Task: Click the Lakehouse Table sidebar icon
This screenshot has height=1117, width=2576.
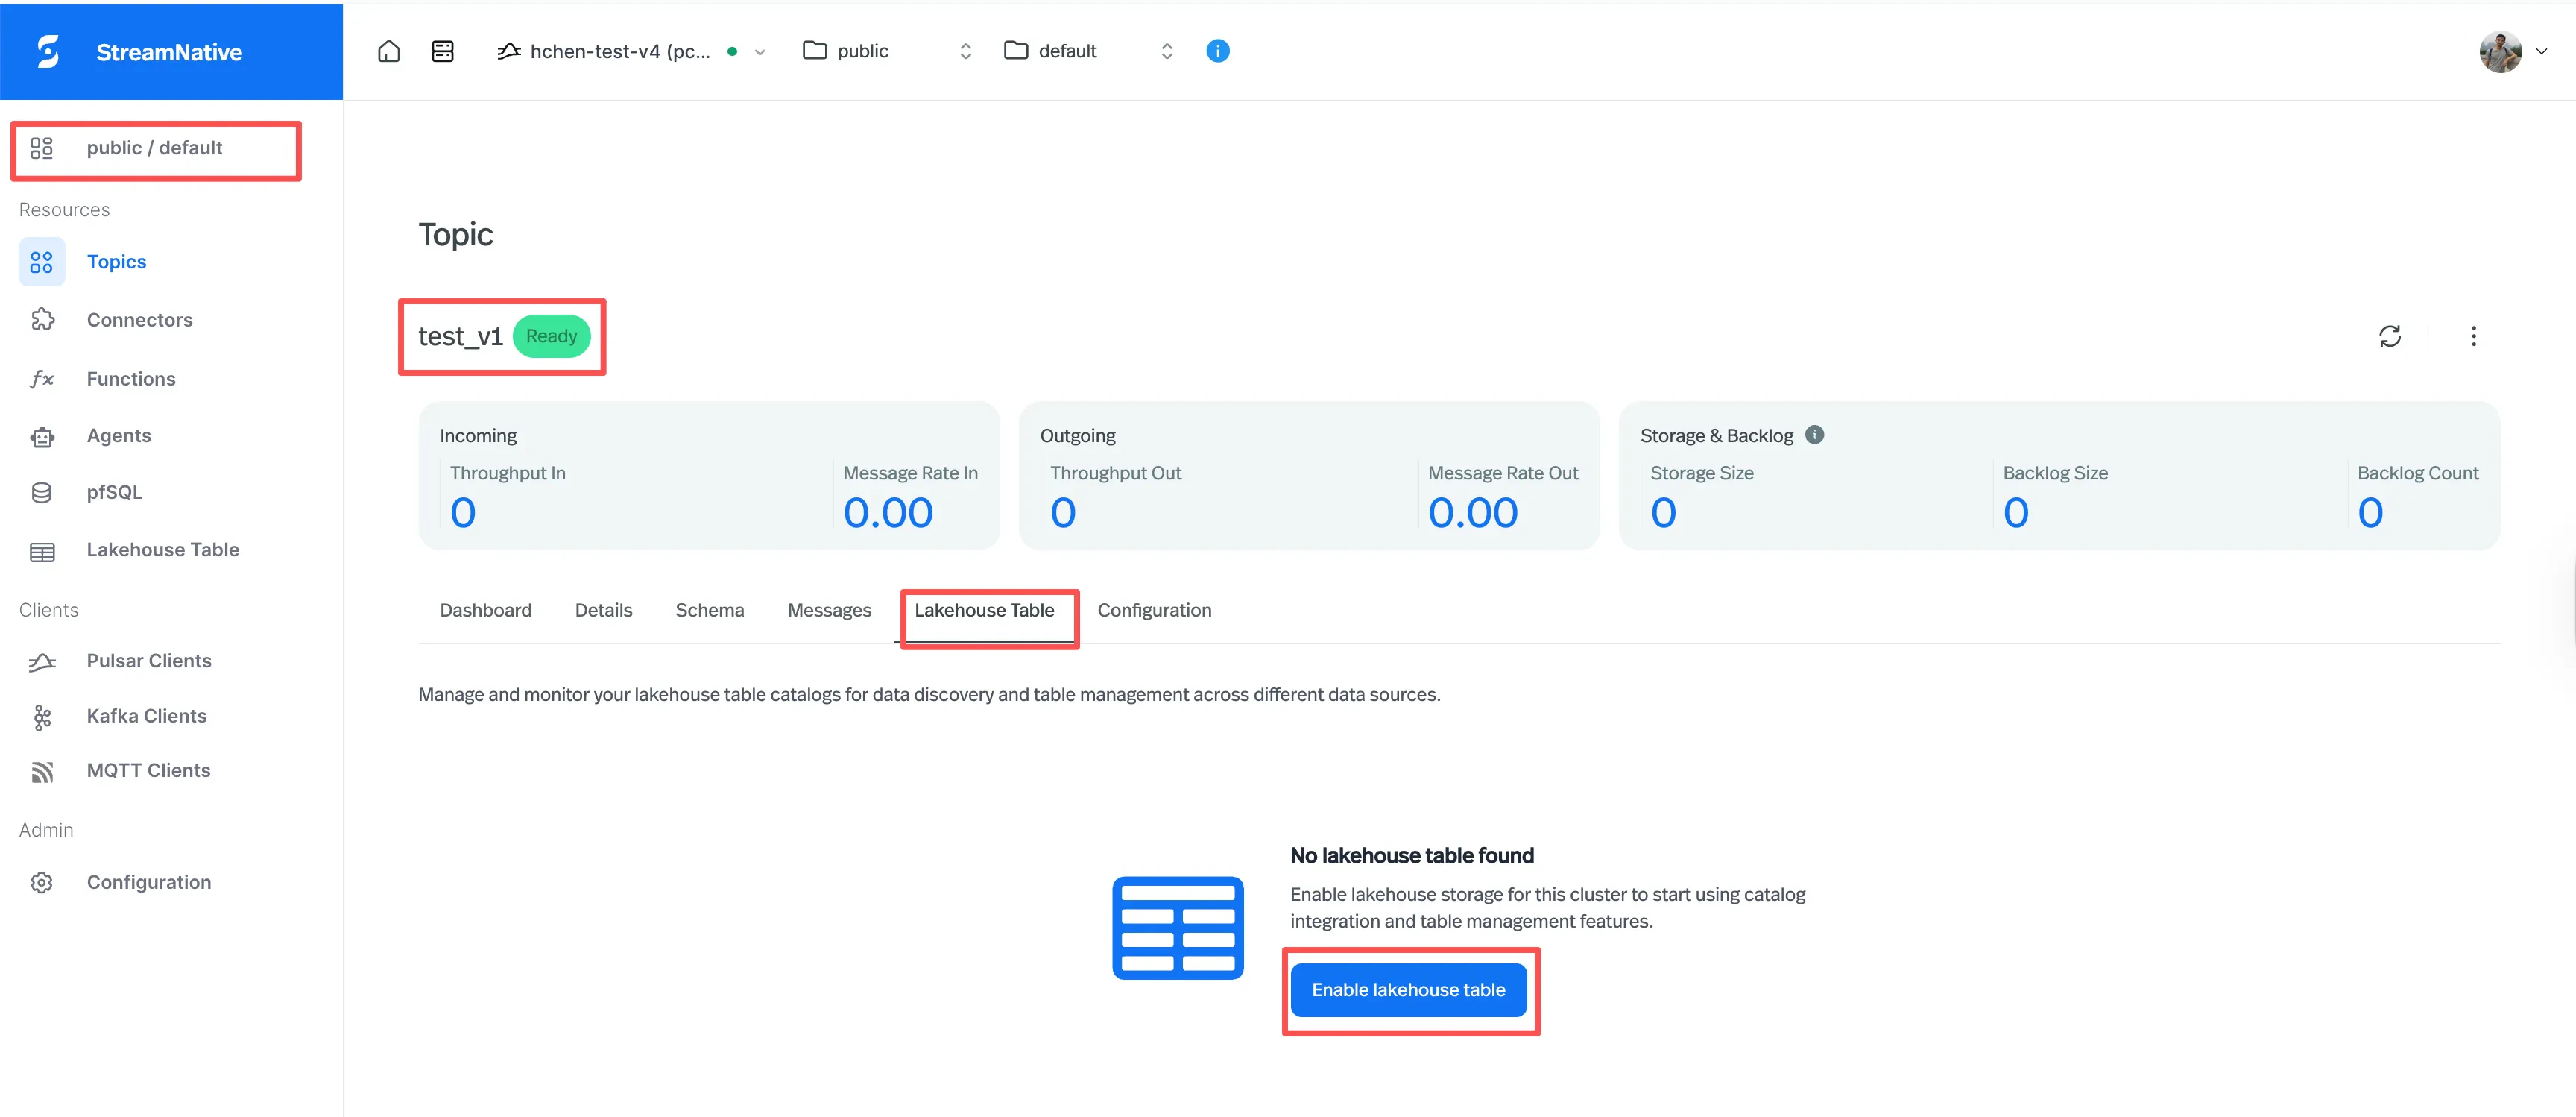Action: coord(42,551)
